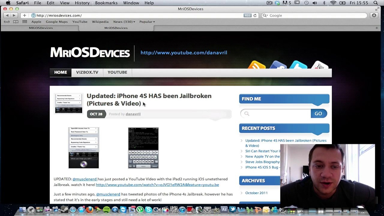Open the VIZBOX.TV navigation tab
The image size is (384, 216).
(x=87, y=72)
